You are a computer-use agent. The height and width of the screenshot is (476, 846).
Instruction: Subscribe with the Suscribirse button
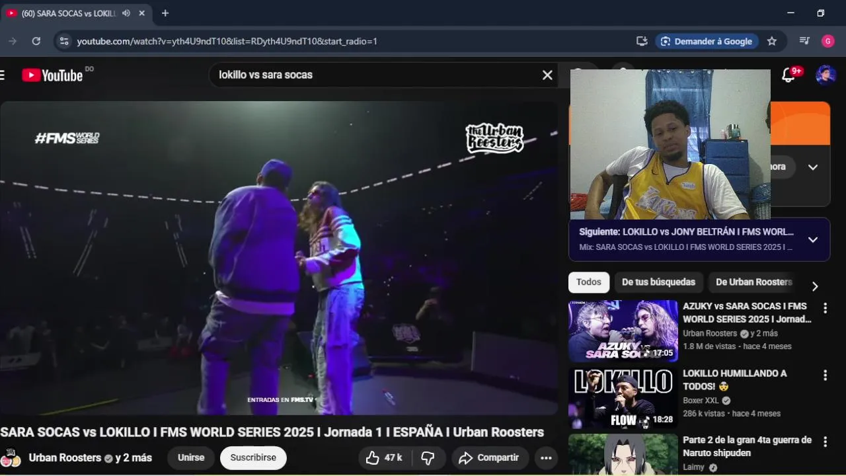coord(253,457)
